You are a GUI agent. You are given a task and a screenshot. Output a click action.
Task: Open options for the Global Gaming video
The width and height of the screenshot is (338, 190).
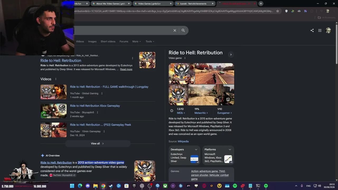click(x=102, y=93)
